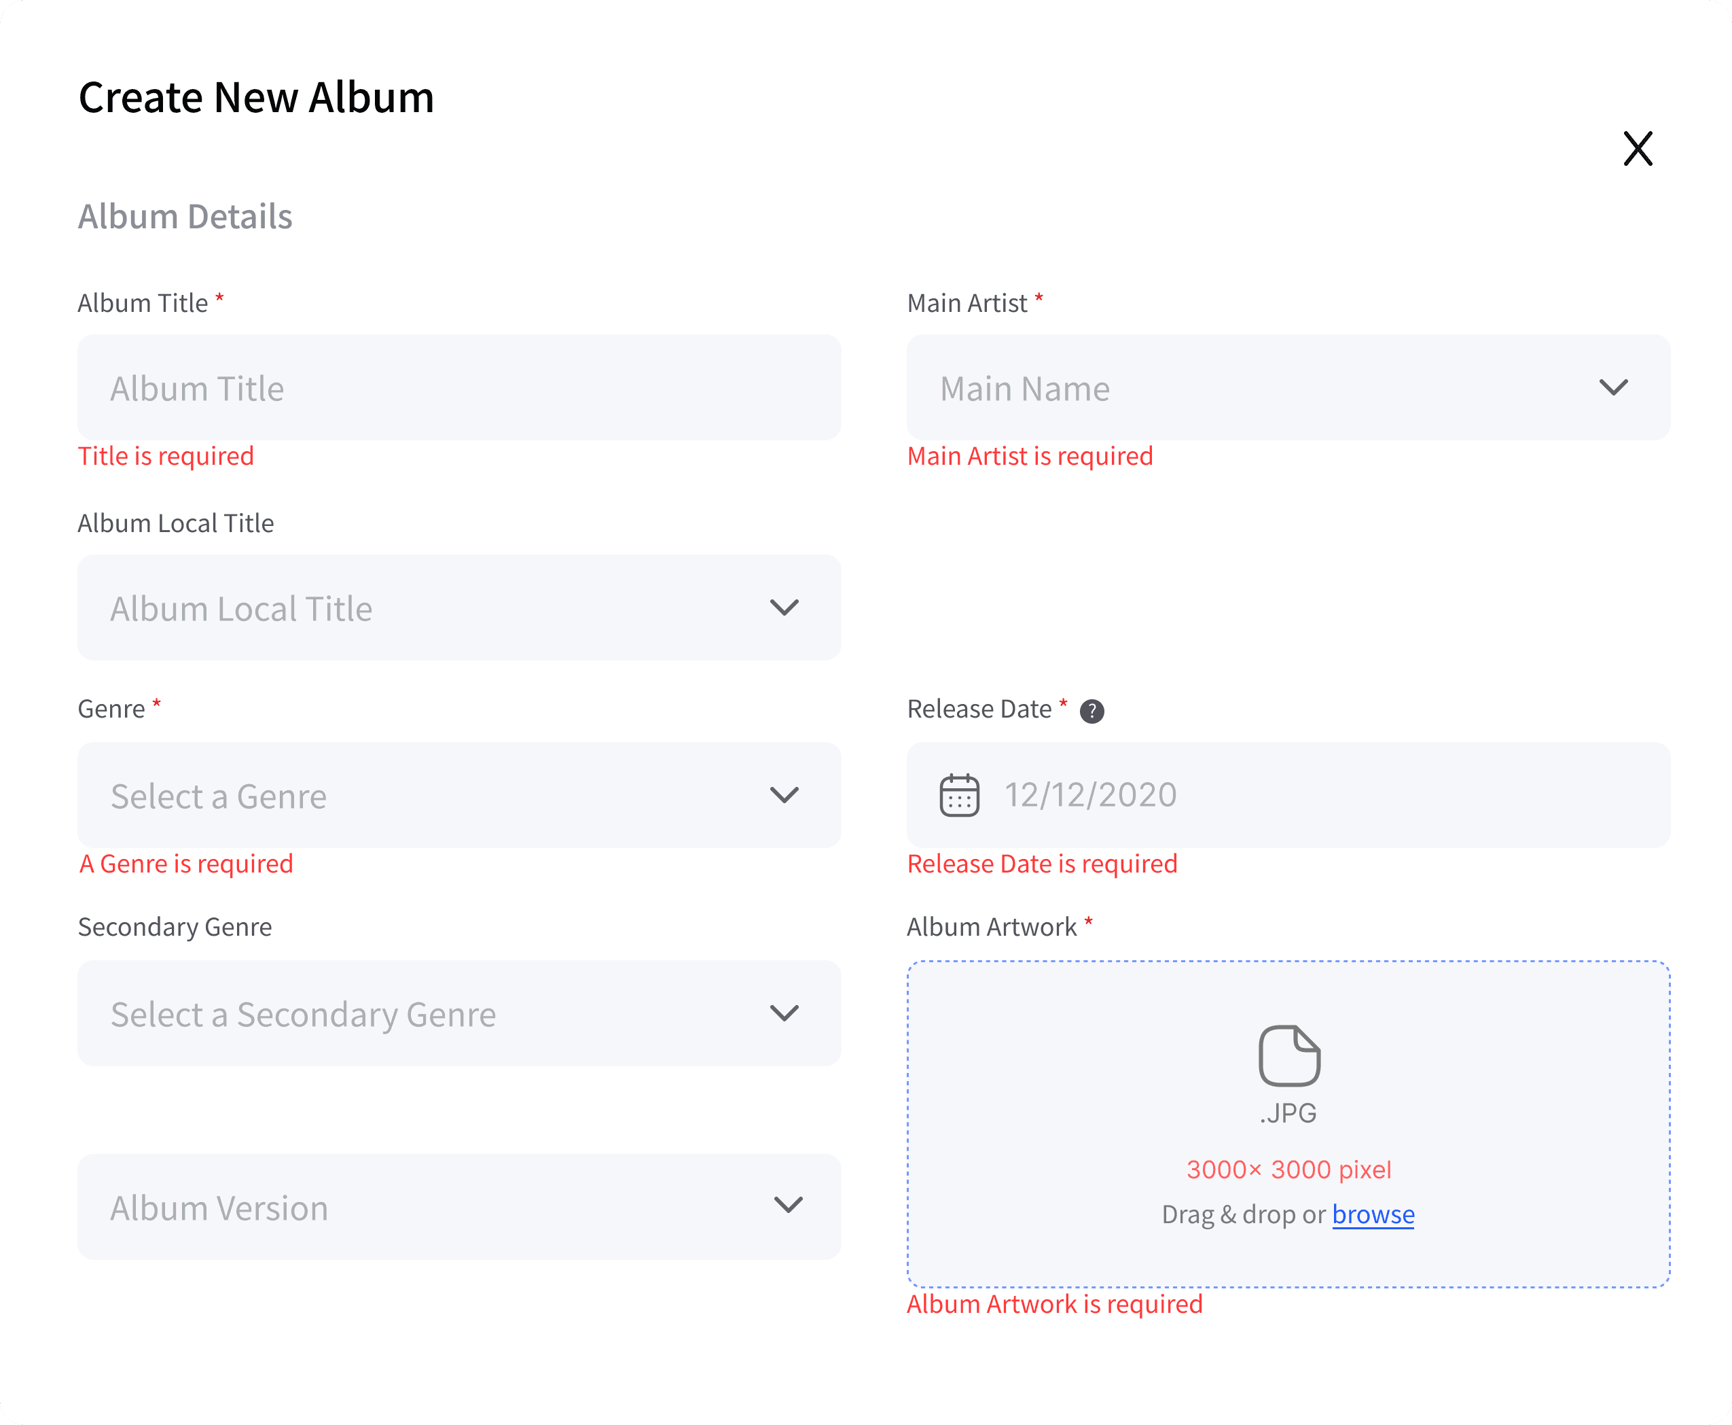Open the calendar icon in Release Date
1732x1425 pixels.
(x=959, y=794)
